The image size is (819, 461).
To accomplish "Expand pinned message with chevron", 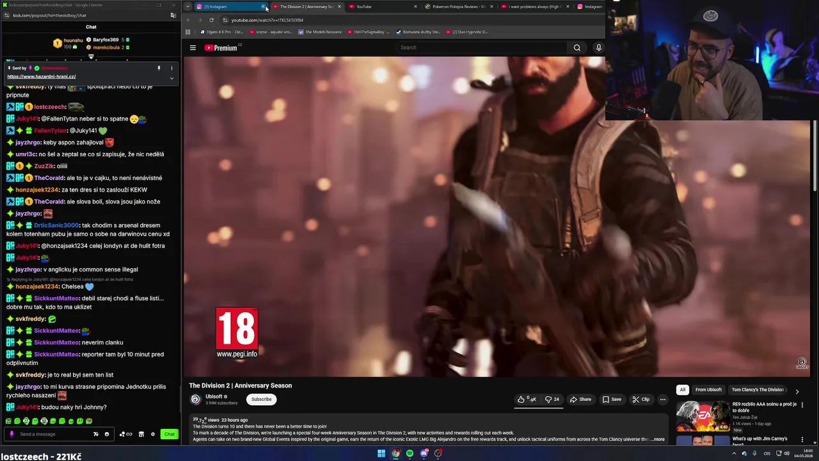I will (x=171, y=78).
